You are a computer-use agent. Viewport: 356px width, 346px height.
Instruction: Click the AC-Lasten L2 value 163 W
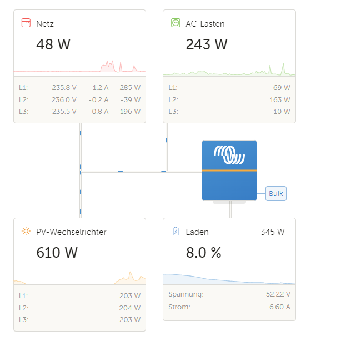click(280, 99)
